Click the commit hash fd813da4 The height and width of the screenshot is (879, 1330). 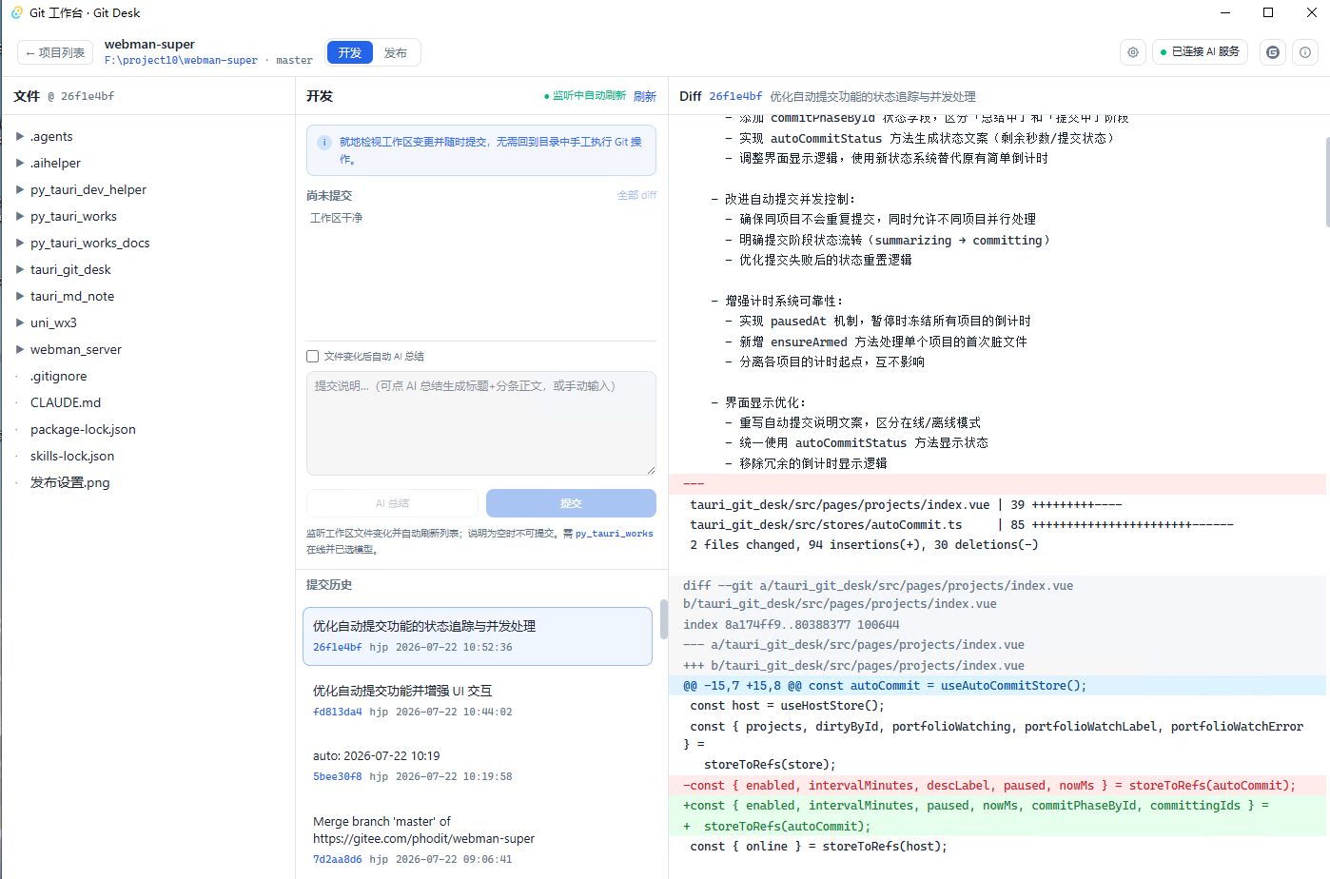point(338,712)
